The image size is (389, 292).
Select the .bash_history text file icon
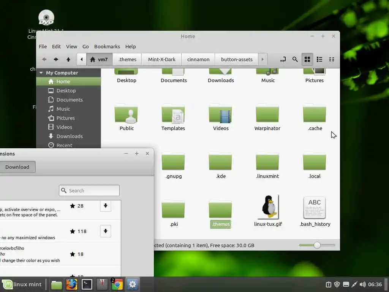[315, 208]
